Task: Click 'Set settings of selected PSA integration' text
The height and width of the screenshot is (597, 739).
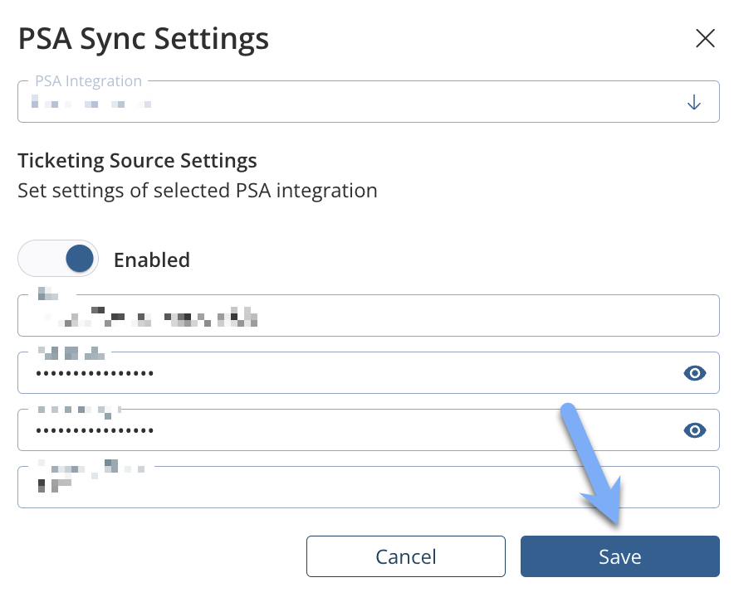Action: [198, 192]
